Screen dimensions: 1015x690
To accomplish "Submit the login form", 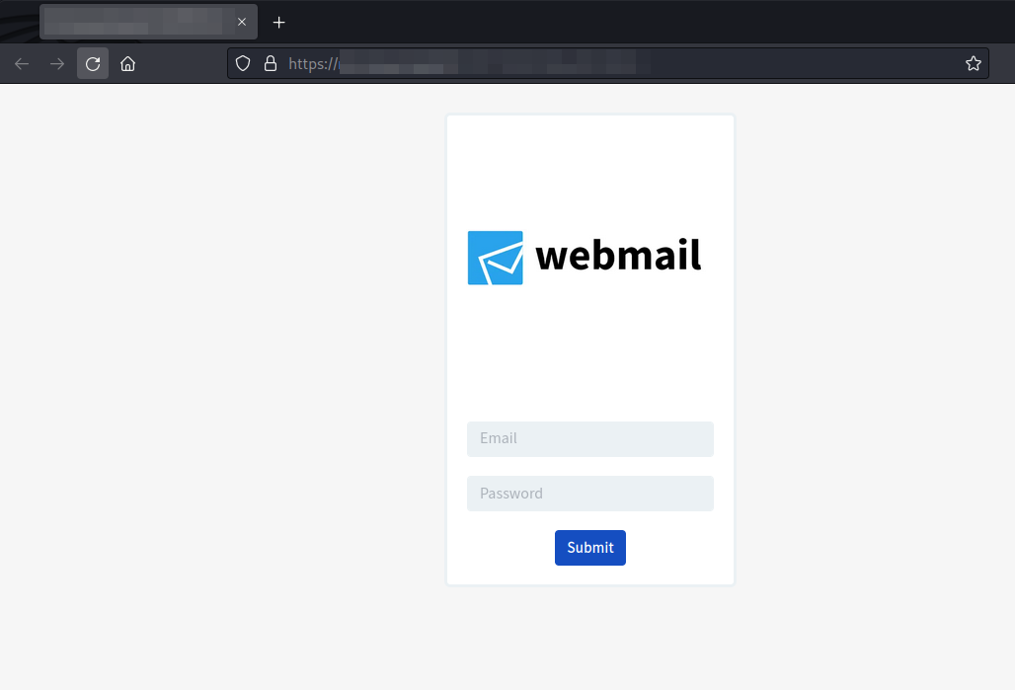I will click(590, 548).
